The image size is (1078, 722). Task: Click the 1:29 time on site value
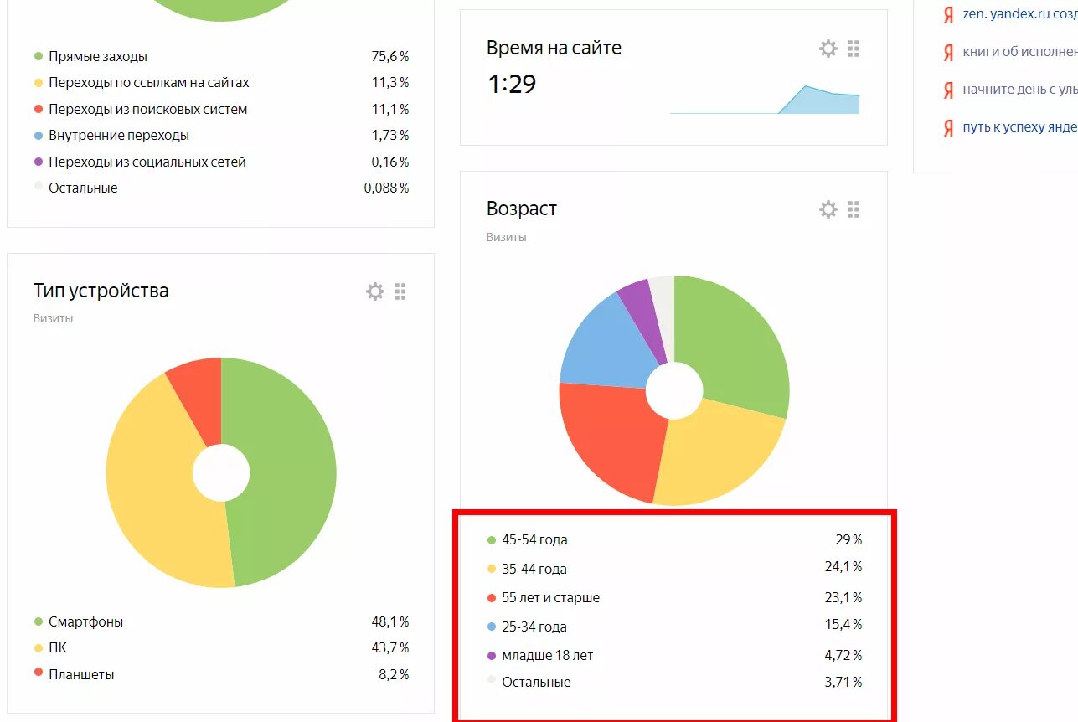(511, 84)
